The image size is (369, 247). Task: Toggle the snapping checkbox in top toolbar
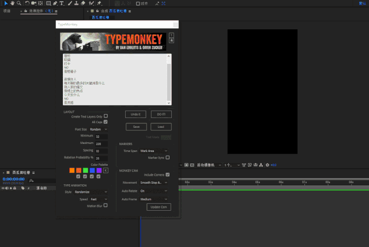point(138,3)
